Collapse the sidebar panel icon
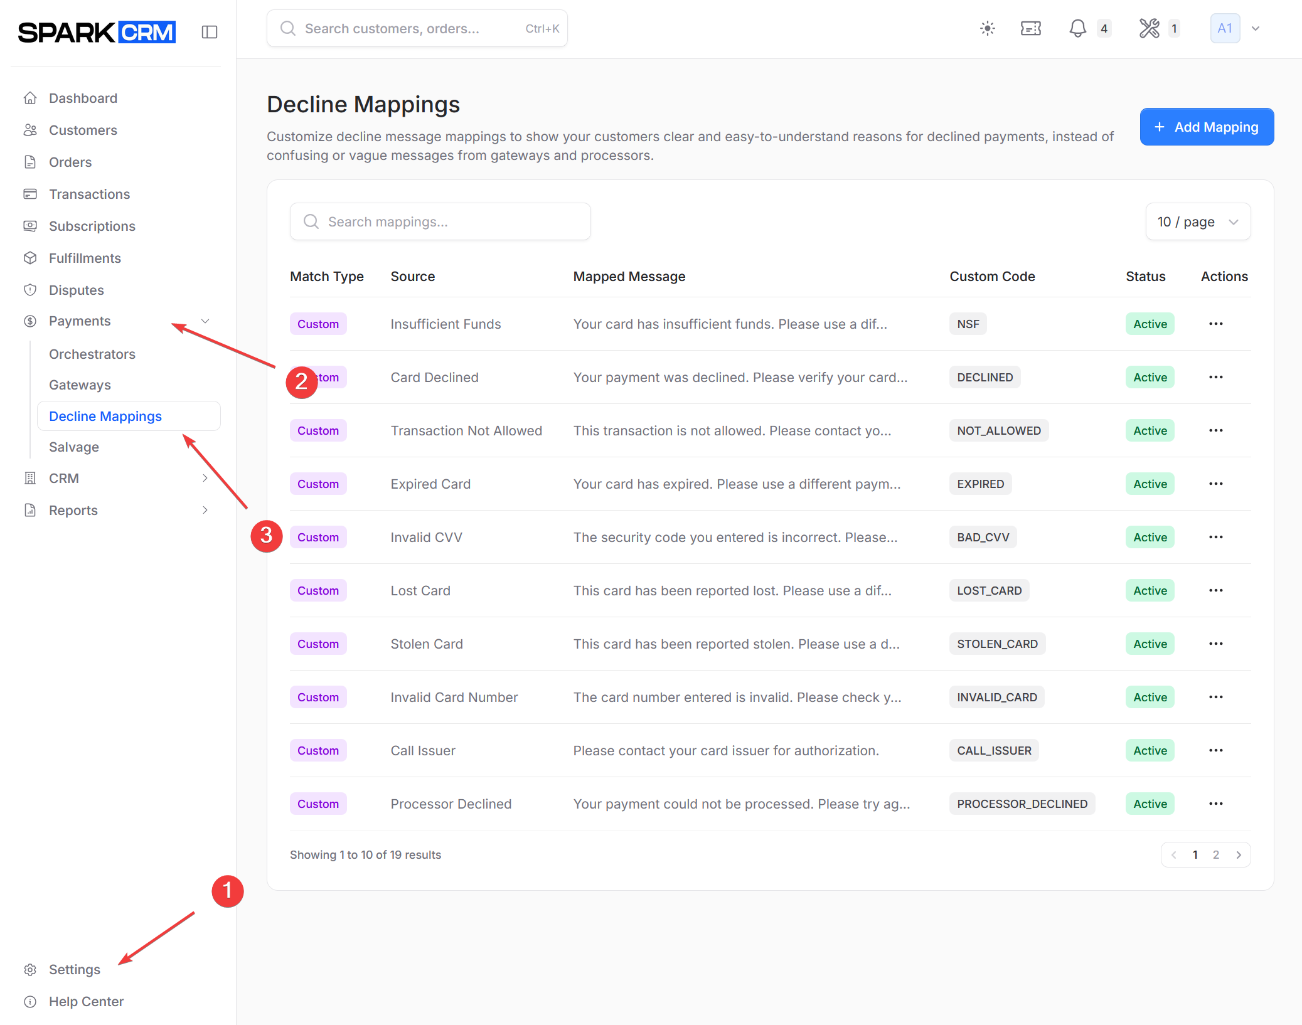The height and width of the screenshot is (1025, 1302). 210,32
